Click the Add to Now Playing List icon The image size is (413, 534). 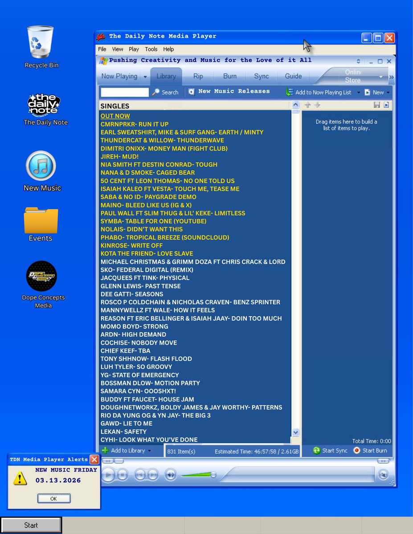(x=289, y=92)
